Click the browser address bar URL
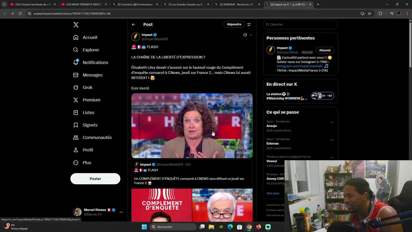Image resolution: width=412 pixels, height=232 pixels. [x=72, y=14]
